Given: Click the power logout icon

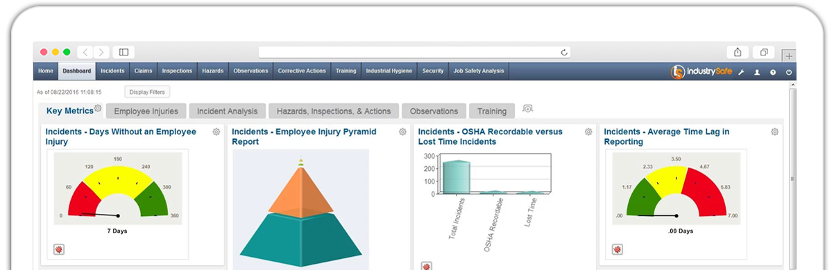Looking at the screenshot, I should 789,71.
